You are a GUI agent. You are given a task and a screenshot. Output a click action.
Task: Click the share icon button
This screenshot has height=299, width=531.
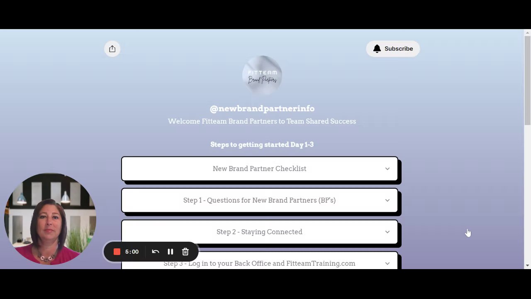(112, 49)
